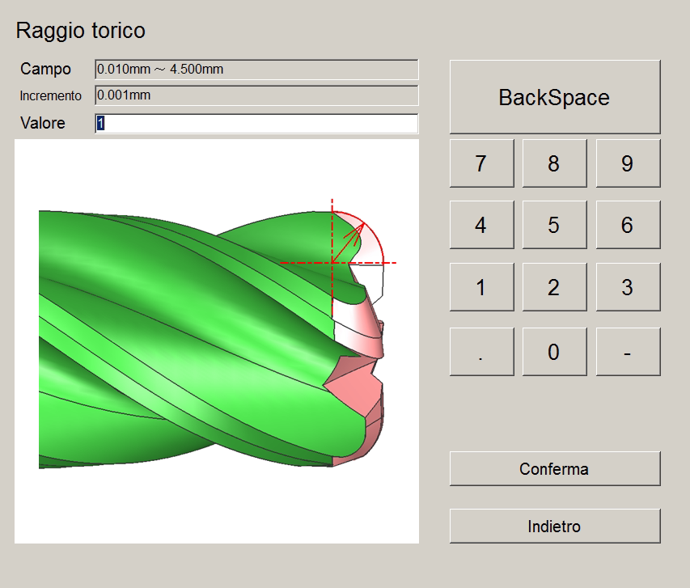Click the toric radius tool illustration
Screen dimensions: 690x588
tap(217, 341)
